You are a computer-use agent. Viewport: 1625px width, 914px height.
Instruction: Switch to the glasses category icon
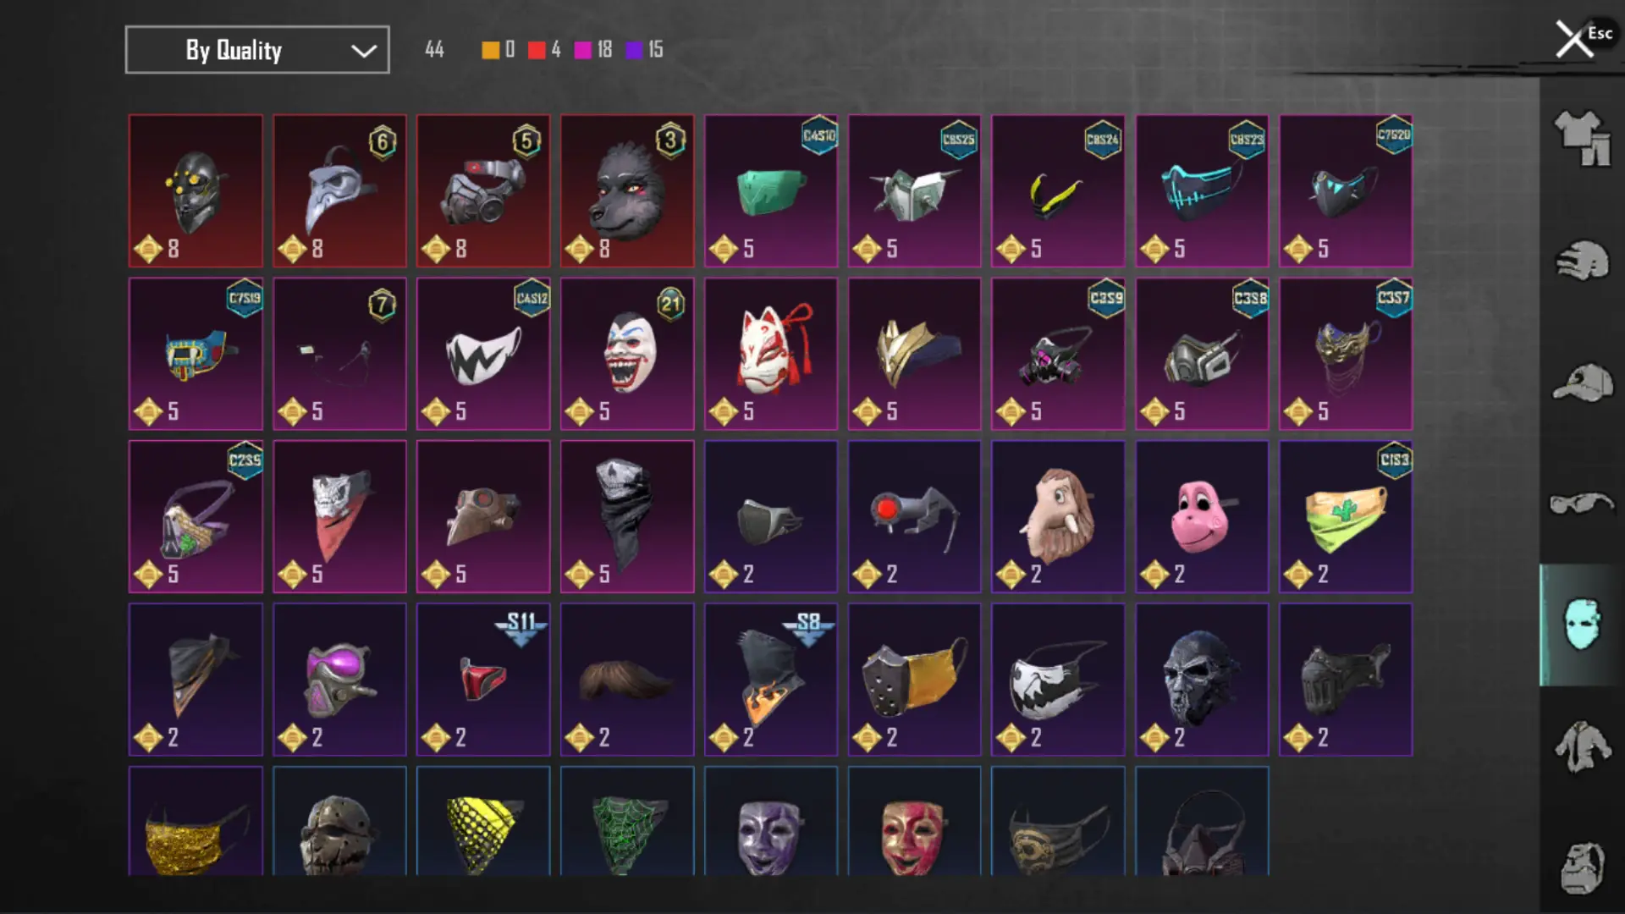point(1583,504)
